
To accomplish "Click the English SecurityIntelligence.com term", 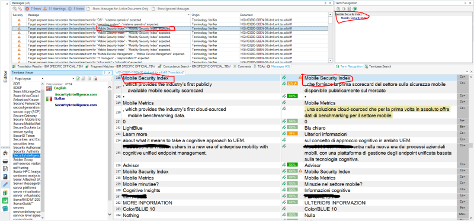I will point(76,95).
